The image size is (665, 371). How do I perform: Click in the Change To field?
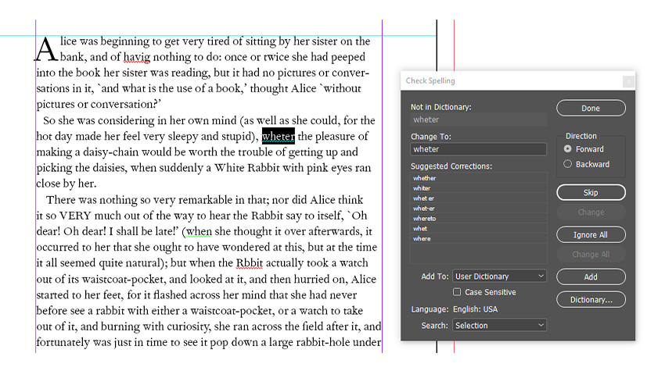point(478,149)
